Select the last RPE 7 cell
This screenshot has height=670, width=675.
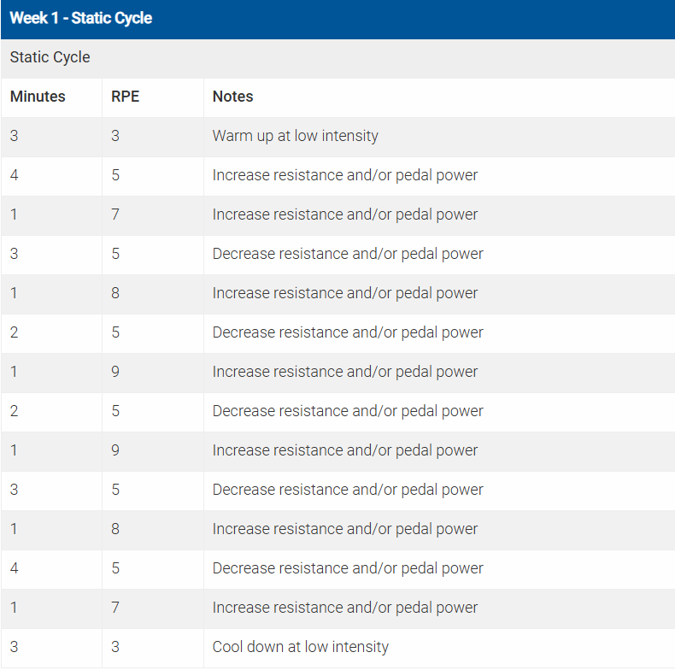coord(115,608)
